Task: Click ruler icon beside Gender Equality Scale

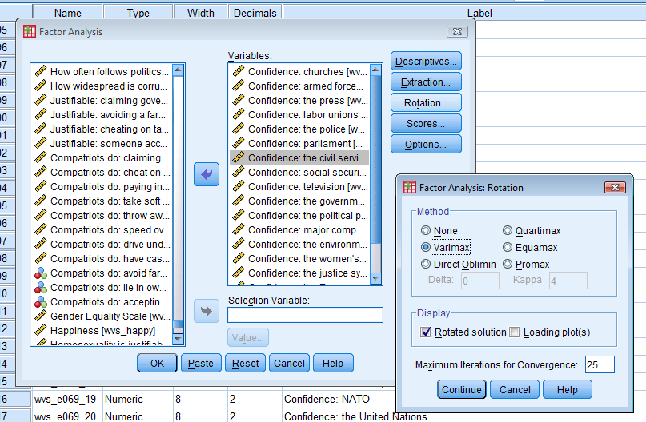Action: click(41, 316)
